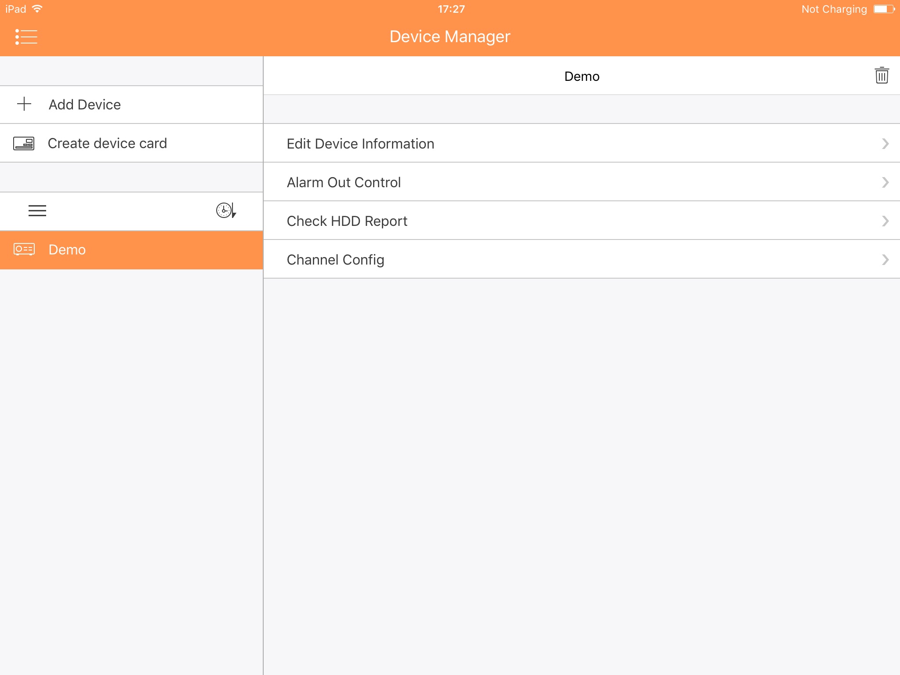This screenshot has width=900, height=675.
Task: Expand the Alarm Out Control row
Action: point(582,183)
